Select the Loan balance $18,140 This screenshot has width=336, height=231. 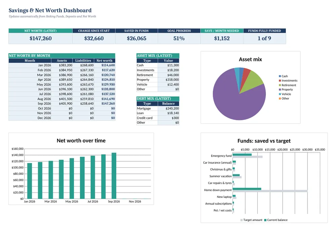point(168,113)
